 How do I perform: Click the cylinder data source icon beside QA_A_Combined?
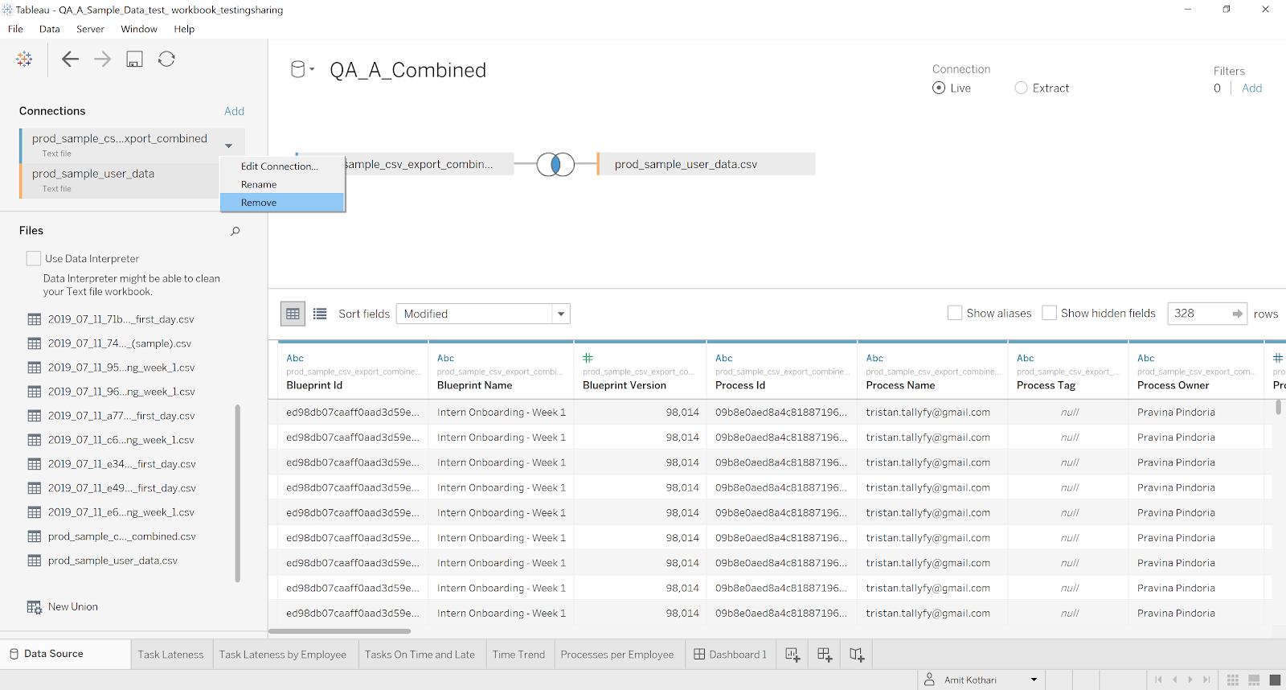(297, 69)
